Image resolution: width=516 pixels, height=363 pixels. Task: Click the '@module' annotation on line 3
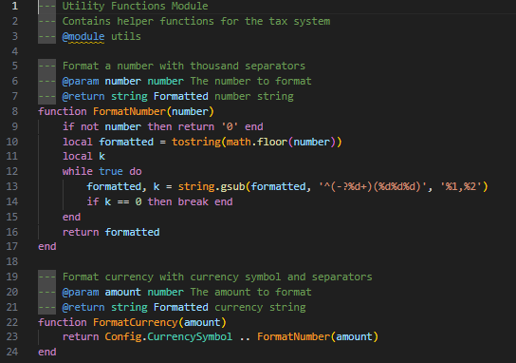[x=83, y=36]
